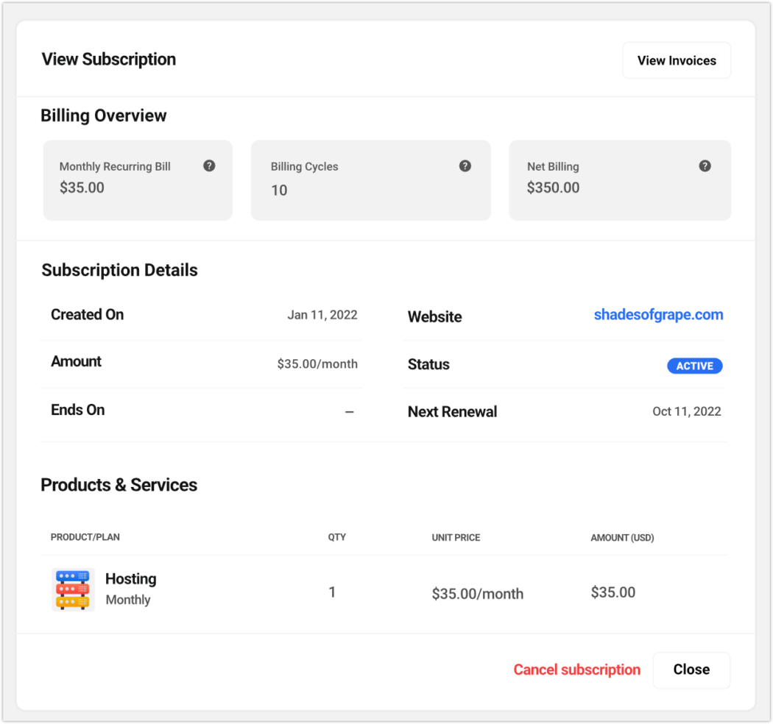Screen dimensions: 773x724
Task: Click the Products & Services heading
Action: click(x=119, y=485)
